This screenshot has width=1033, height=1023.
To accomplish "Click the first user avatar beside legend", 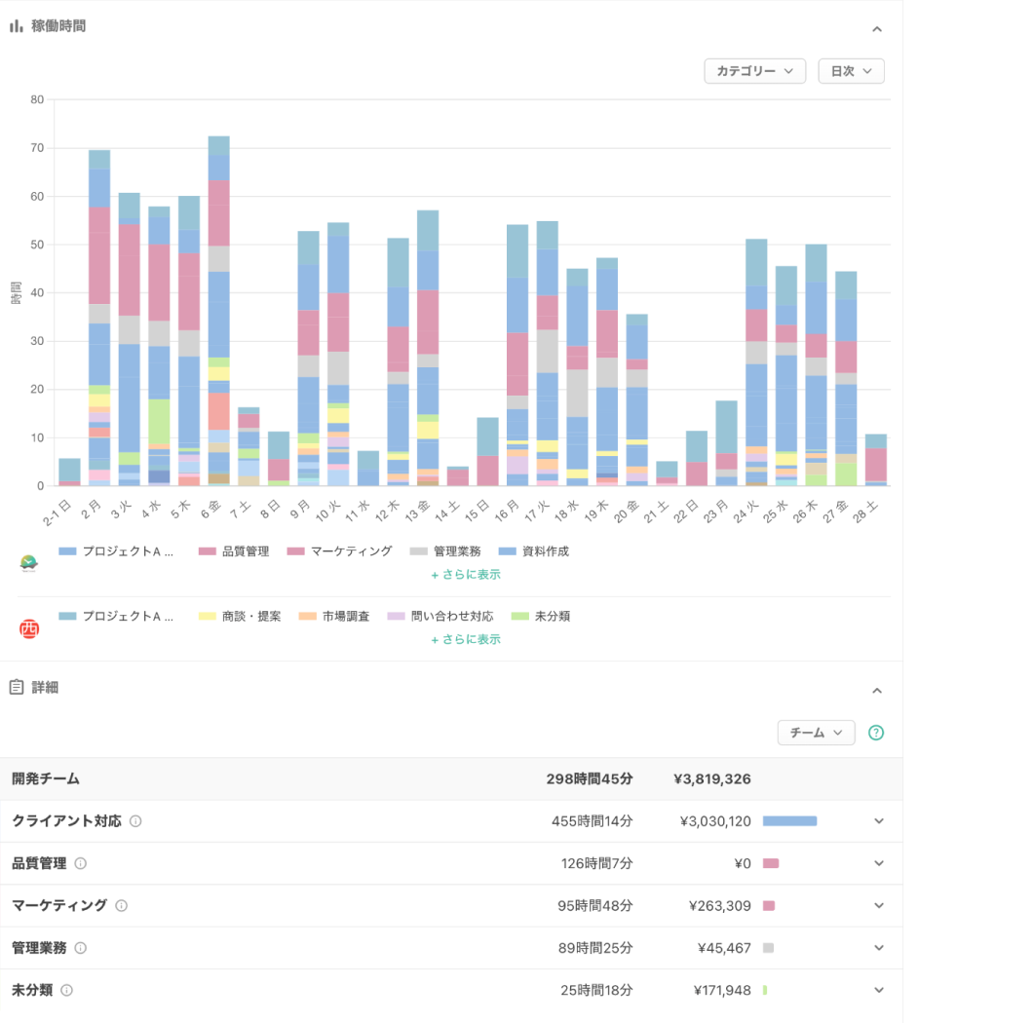I will click(x=29, y=563).
